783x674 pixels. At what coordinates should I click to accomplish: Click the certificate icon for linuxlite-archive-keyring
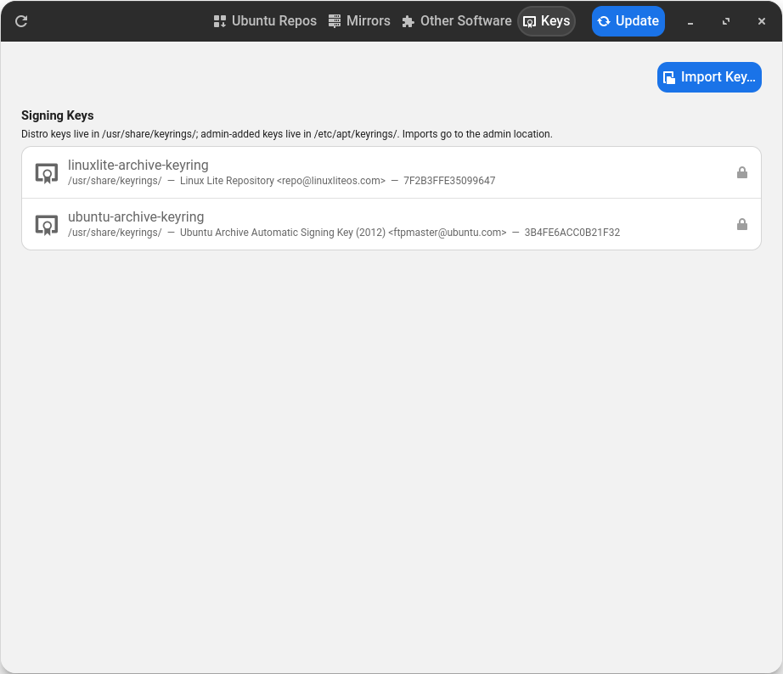tap(47, 172)
